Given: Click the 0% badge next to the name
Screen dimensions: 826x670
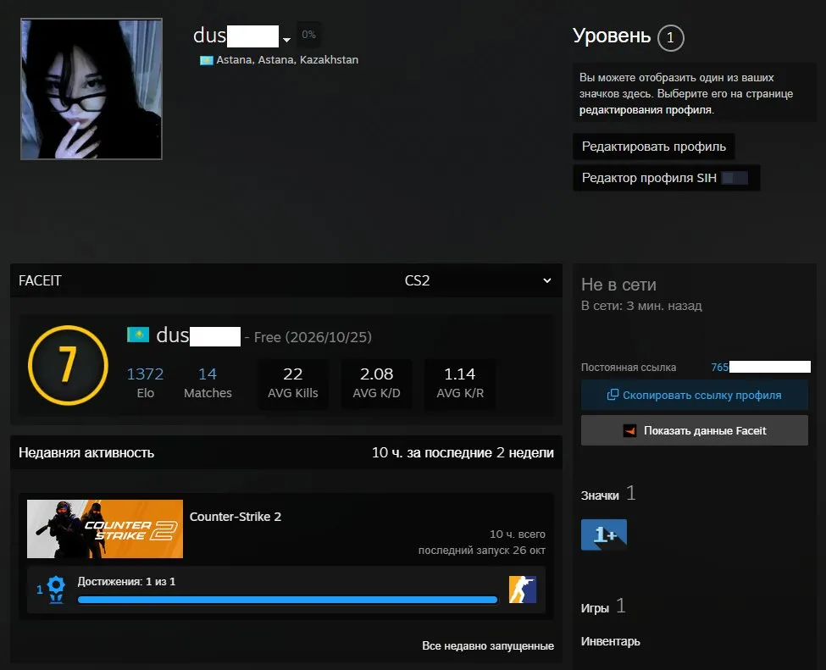Looking at the screenshot, I should point(308,35).
